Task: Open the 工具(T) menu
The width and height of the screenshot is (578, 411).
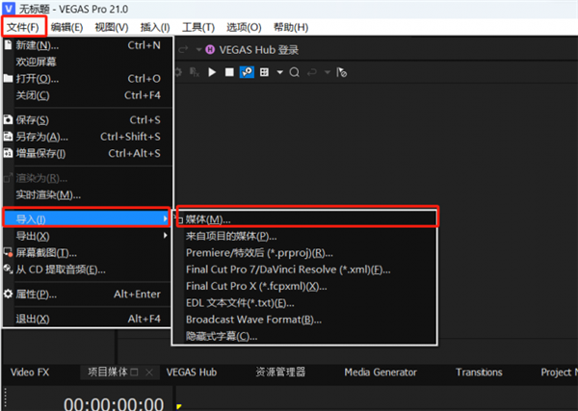Action: pyautogui.click(x=198, y=27)
